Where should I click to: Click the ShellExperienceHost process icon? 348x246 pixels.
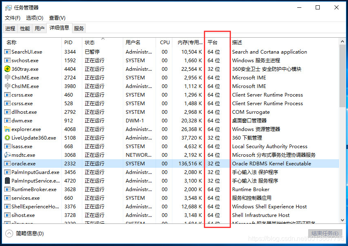click(x=7, y=207)
